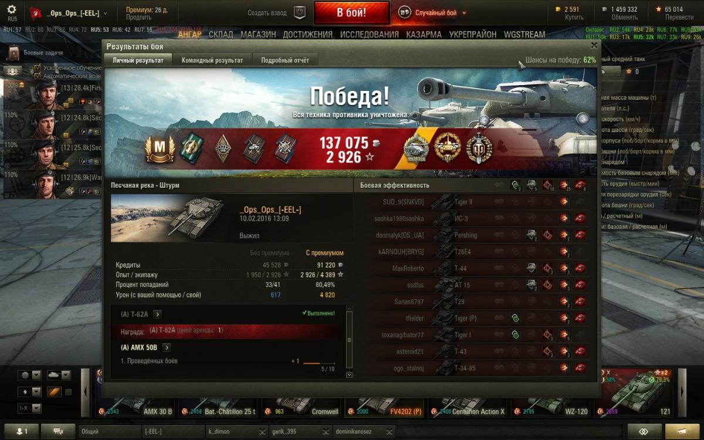
Task: Open the contacts list person icon
Action: [x=21, y=431]
